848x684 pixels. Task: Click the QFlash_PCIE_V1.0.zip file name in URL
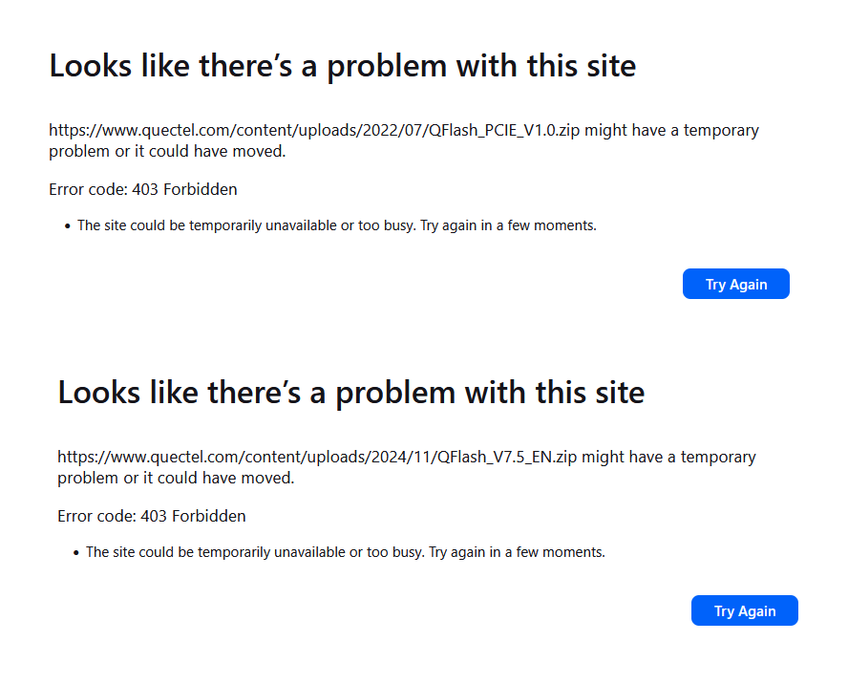click(x=508, y=131)
